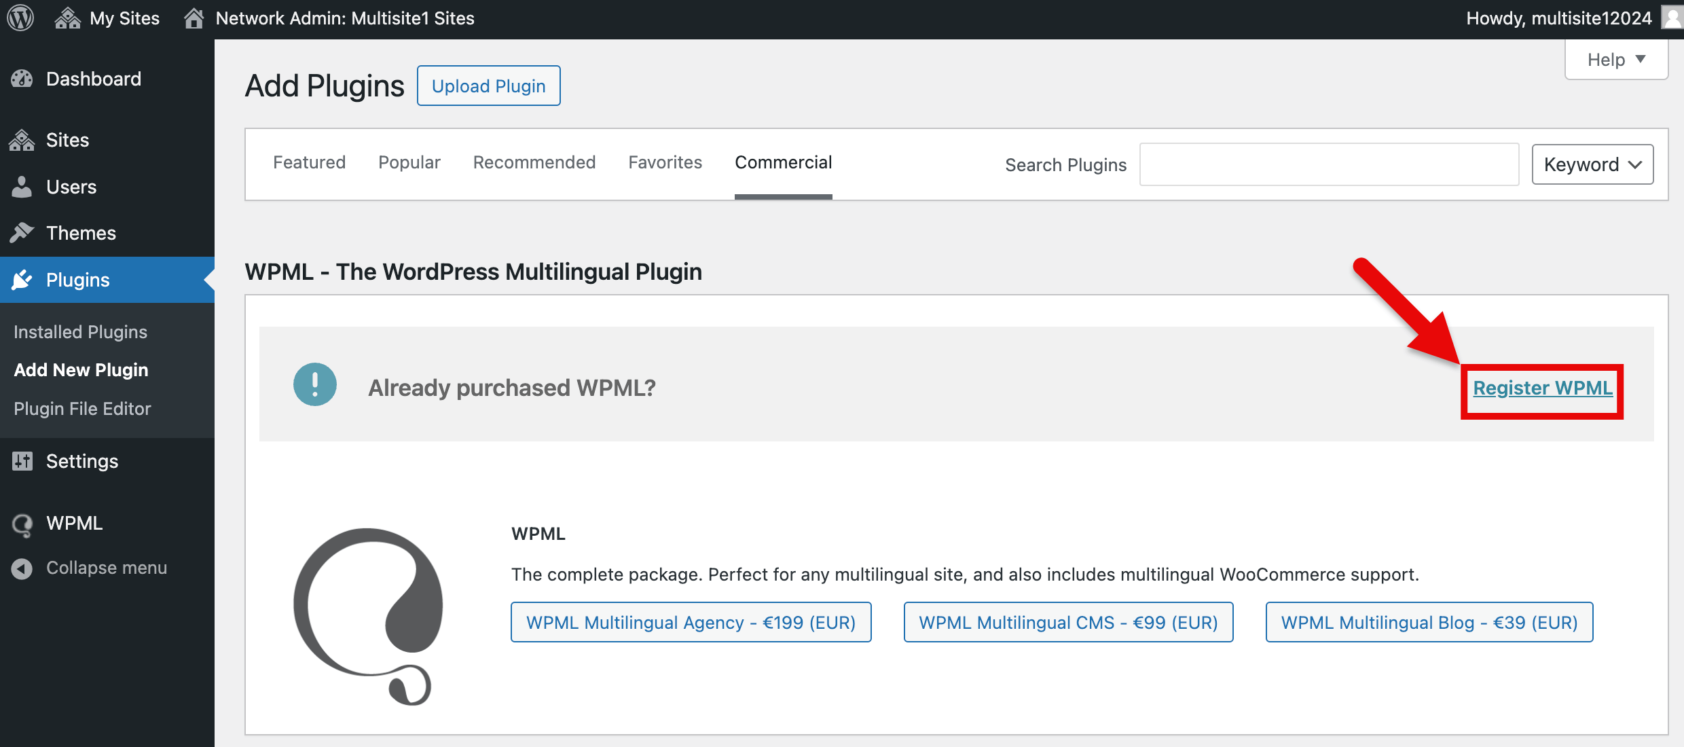The height and width of the screenshot is (747, 1684).
Task: Click the multisite12024 user avatar
Action: point(1672,18)
